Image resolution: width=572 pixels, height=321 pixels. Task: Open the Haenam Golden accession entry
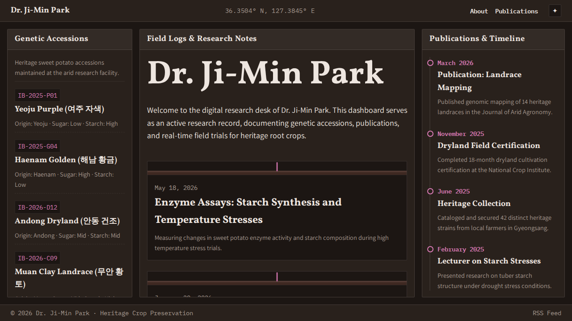pyautogui.click(x=66, y=160)
